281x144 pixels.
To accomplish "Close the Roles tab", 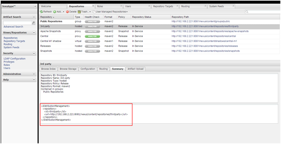I will (121, 6).
